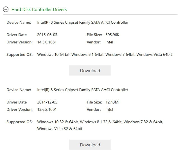
Task: Click the version number 14.5.0.1081
Action: click(47, 42)
